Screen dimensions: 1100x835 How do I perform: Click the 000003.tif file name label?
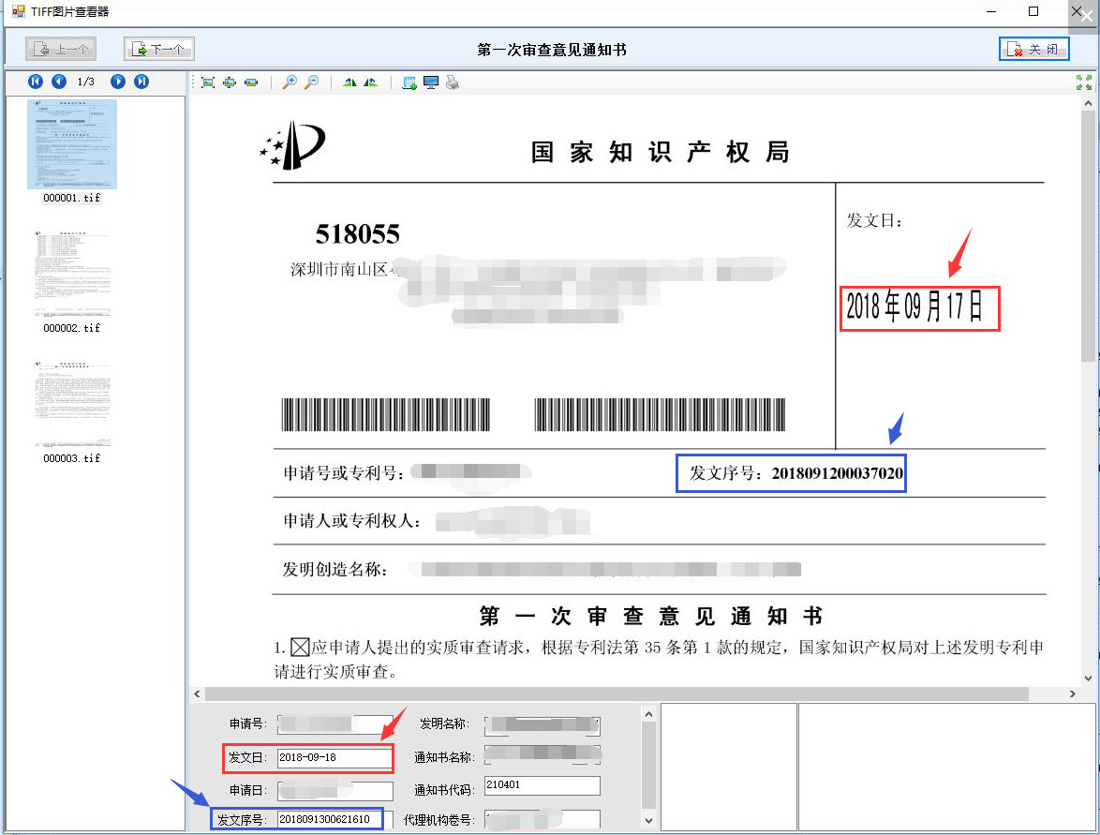pos(72,458)
